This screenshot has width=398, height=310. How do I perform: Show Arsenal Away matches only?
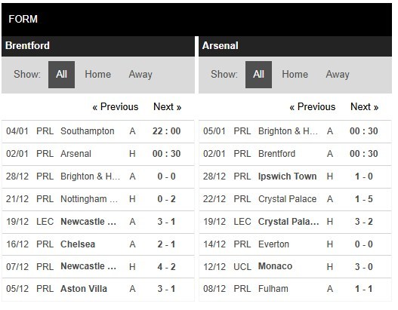point(338,75)
